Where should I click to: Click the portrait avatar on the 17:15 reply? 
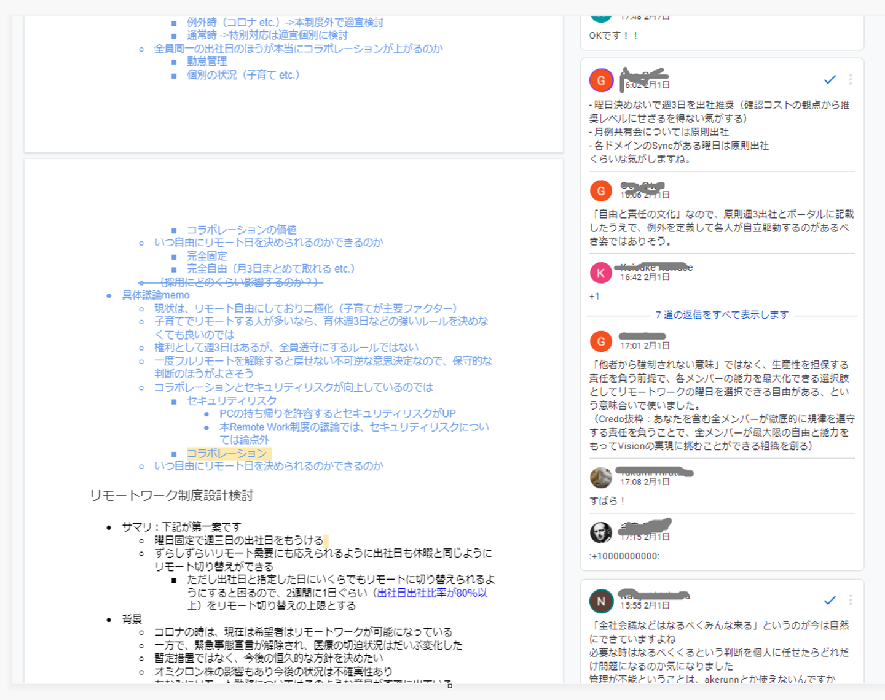pos(601,532)
